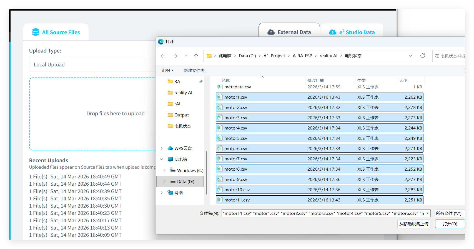Select 此电脑 breadcrumb in address bar
The image size is (474, 249).
[x=225, y=56]
